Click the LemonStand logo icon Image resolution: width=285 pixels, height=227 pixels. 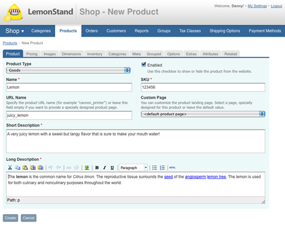point(13,12)
